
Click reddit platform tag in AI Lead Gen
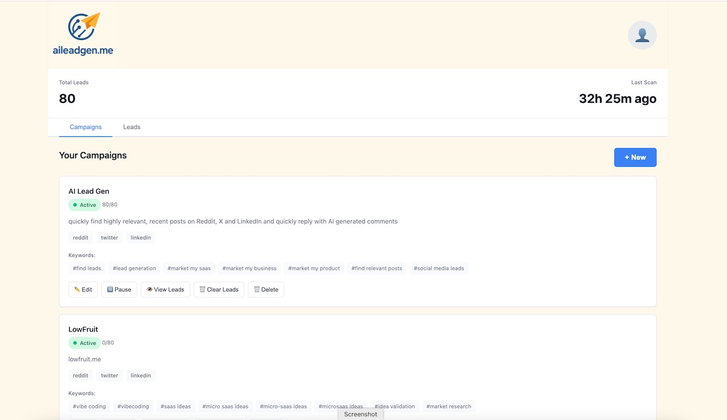81,238
